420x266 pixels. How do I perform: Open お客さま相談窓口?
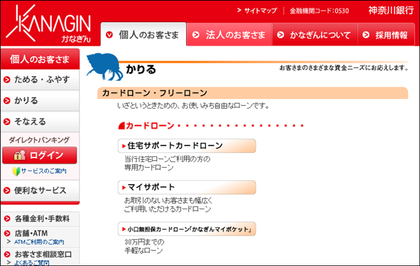tap(43, 254)
